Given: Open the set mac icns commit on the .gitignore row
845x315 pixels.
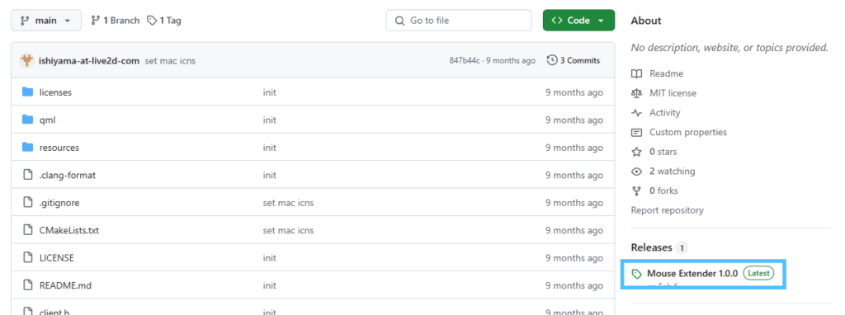Looking at the screenshot, I should pyautogui.click(x=288, y=203).
